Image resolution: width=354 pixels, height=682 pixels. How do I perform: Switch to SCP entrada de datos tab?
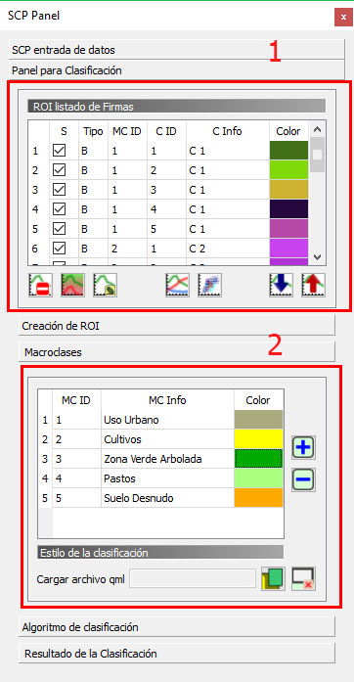pos(176,50)
